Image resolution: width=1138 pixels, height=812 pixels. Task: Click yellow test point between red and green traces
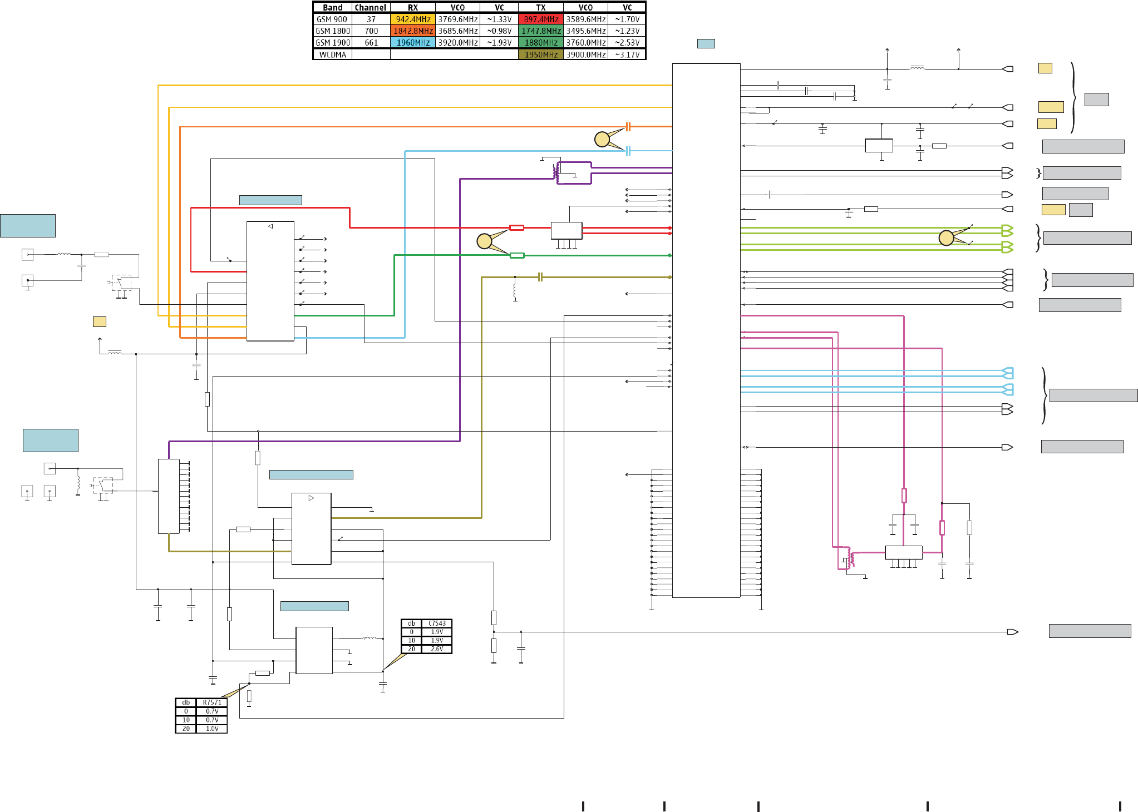tap(485, 241)
